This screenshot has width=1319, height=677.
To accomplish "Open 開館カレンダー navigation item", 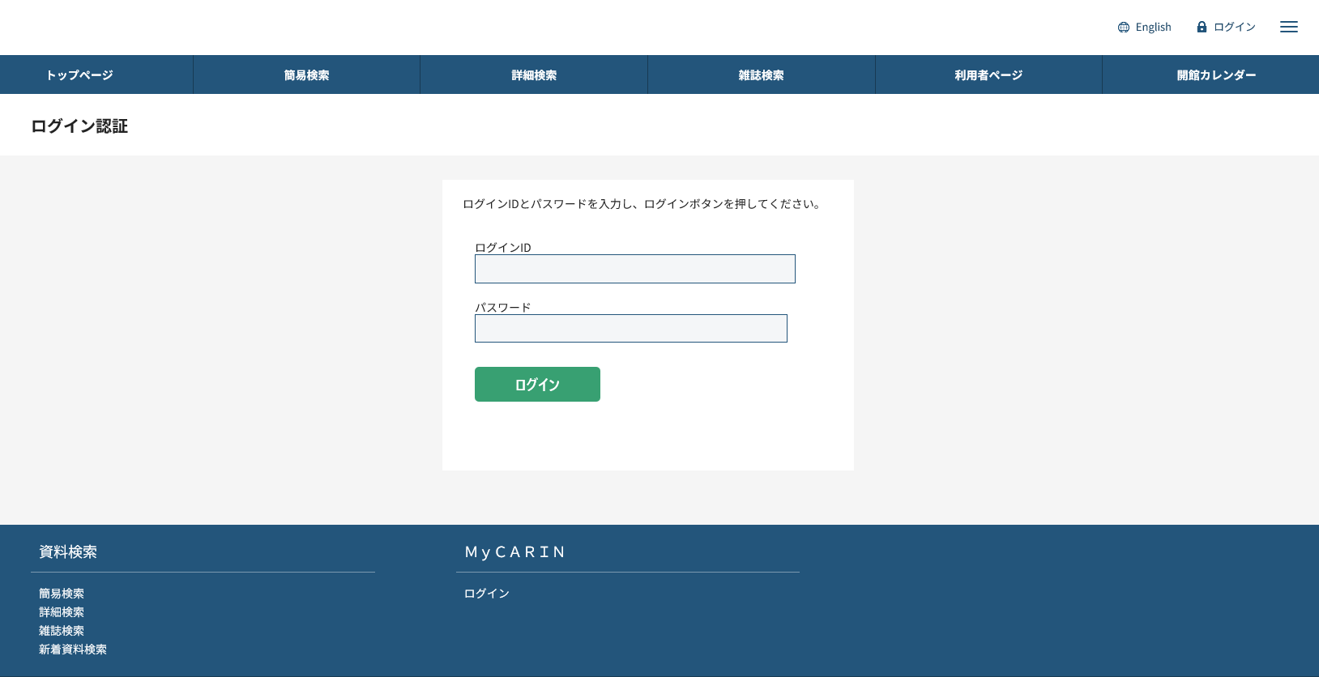I will (x=1216, y=75).
